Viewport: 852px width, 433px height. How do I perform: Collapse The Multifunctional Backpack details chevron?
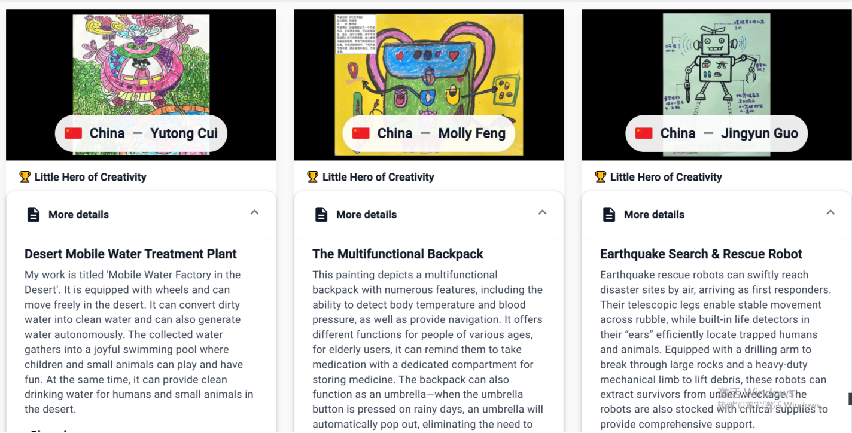(x=542, y=212)
